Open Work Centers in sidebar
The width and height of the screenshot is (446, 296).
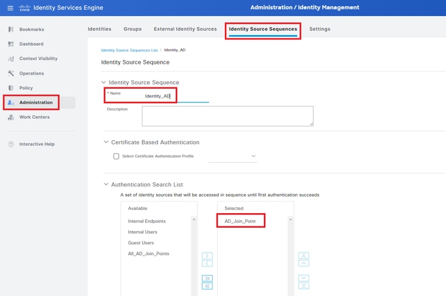pyautogui.click(x=35, y=117)
